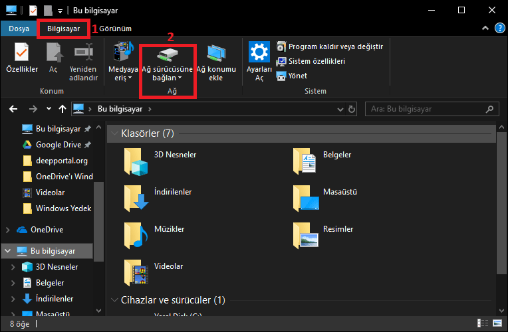Collapse the Bu bilgisayar tree node
This screenshot has width=508, height=332.
[8, 251]
